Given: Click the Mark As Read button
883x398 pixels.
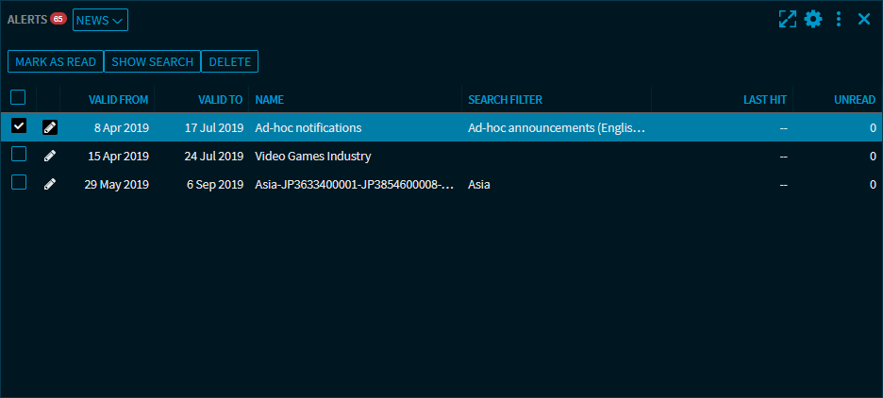Looking at the screenshot, I should 56,61.
